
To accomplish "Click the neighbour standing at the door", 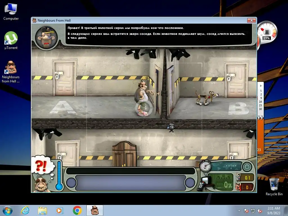I will pos(143,98).
